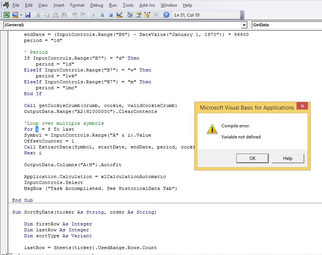Click the 'OffsetCounter = 1' line
Viewport: 322px width, 255px height.
[49, 141]
